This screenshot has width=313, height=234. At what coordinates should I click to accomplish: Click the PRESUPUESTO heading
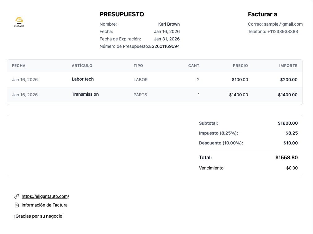(x=122, y=14)
